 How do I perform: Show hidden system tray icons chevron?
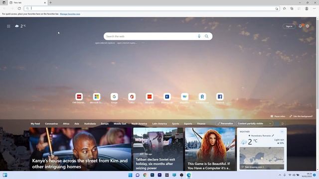click(x=280, y=175)
